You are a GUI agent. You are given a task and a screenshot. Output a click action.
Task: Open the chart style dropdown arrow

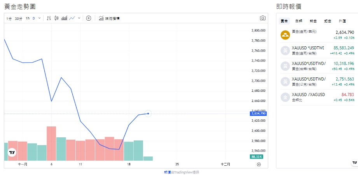(79, 18)
